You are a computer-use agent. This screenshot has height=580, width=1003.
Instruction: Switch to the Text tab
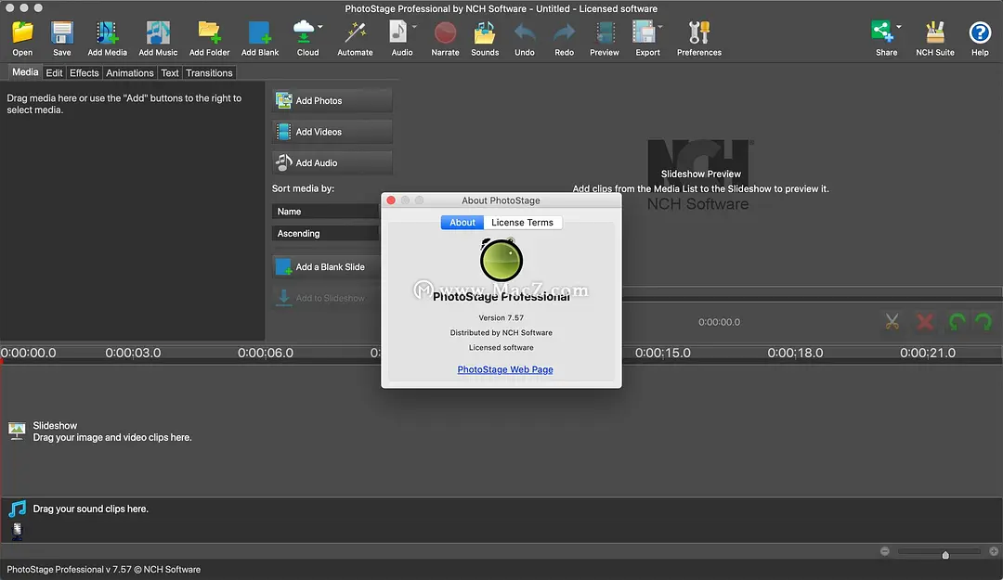170,73
